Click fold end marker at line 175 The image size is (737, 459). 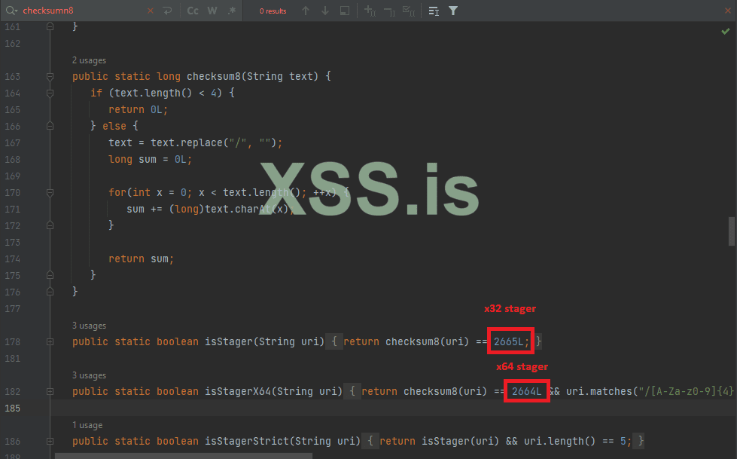click(50, 275)
